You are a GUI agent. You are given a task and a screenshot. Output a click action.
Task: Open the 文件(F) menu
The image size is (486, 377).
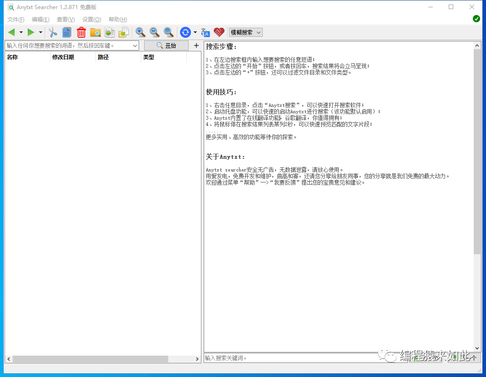pyautogui.click(x=15, y=20)
